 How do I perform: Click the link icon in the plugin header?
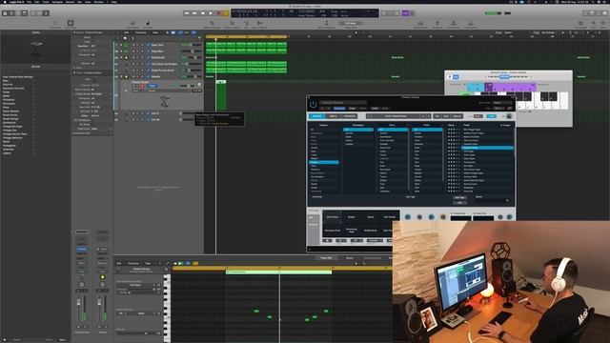(510, 108)
